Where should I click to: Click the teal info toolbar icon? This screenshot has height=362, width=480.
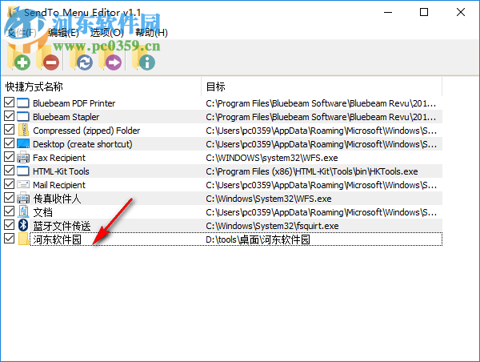[144, 58]
